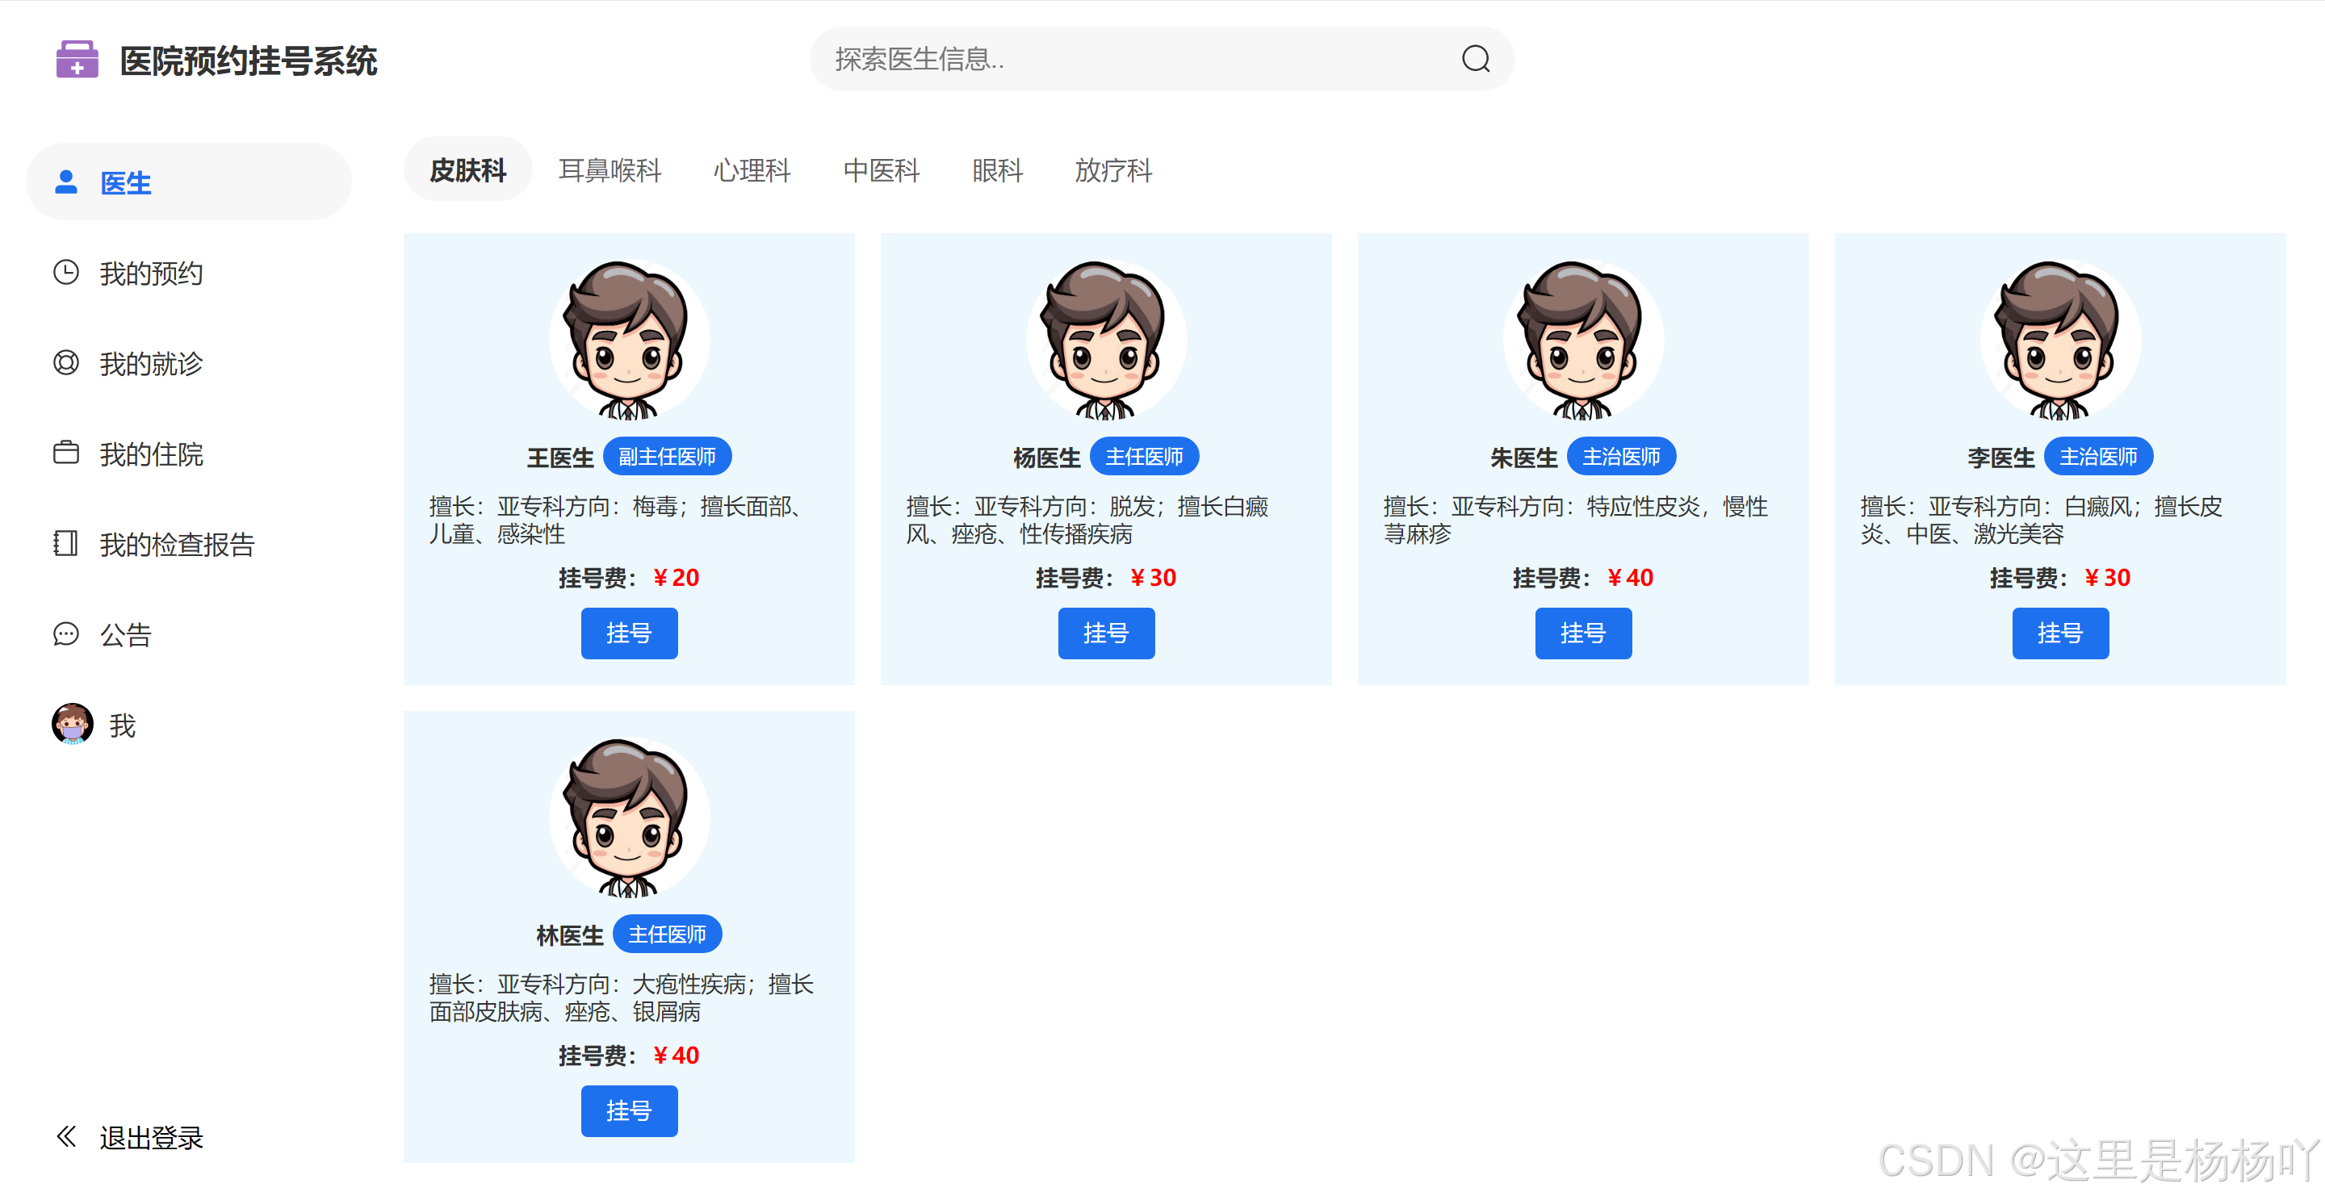
Task: Select the 放疗科 tab
Action: pyautogui.click(x=1113, y=170)
